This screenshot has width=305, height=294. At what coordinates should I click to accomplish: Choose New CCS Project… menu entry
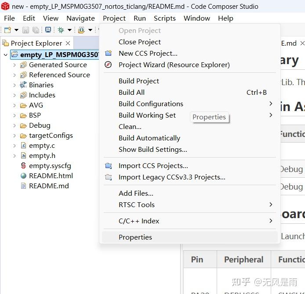[x=190, y=54]
